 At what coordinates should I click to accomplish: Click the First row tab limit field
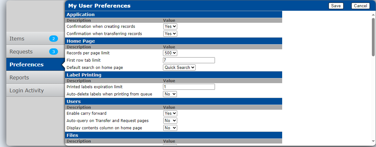pyautogui.click(x=189, y=60)
